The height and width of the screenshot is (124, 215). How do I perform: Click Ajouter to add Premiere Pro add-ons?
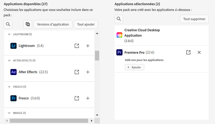[x=135, y=67]
